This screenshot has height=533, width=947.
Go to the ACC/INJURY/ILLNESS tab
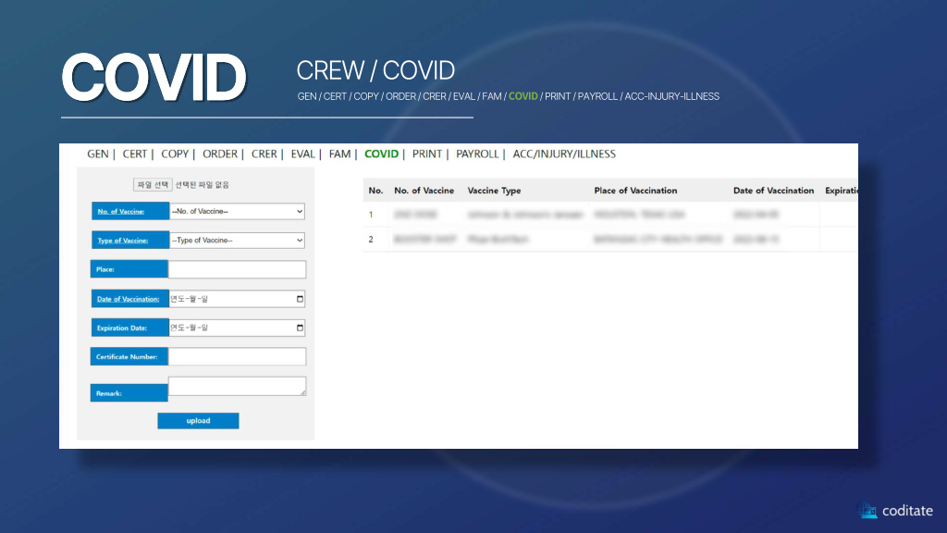pos(564,154)
